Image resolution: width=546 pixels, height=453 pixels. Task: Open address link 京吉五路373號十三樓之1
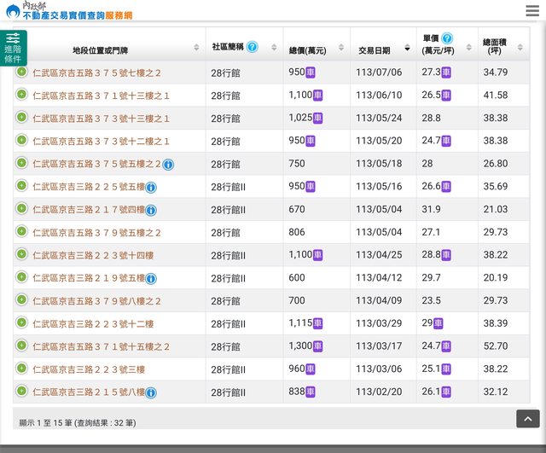click(x=101, y=118)
